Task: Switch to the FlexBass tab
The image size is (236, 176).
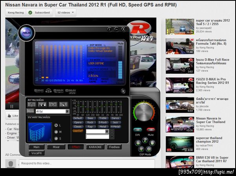Action: [114, 147]
